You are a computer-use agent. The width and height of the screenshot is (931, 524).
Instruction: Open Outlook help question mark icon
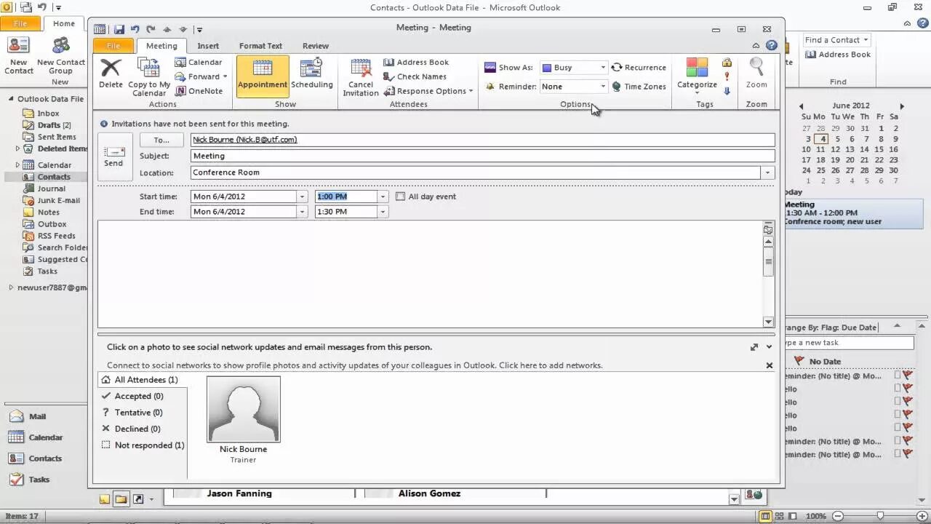coord(771,45)
